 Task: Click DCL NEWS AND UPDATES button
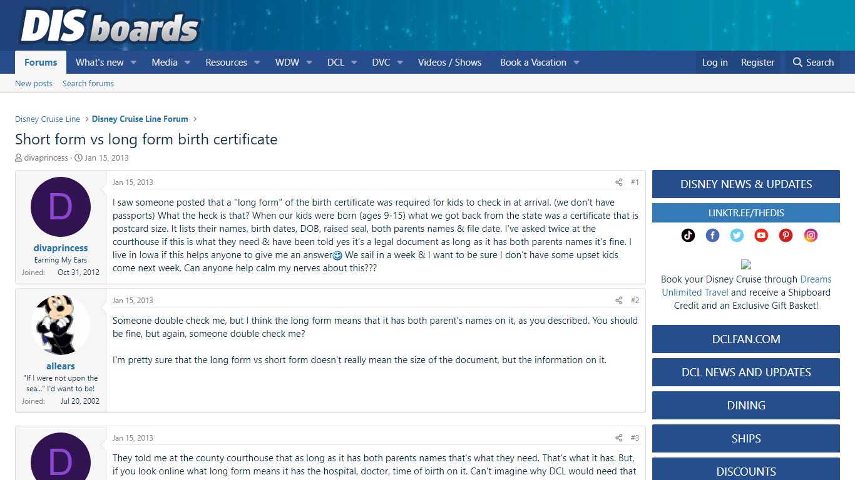pyautogui.click(x=746, y=372)
